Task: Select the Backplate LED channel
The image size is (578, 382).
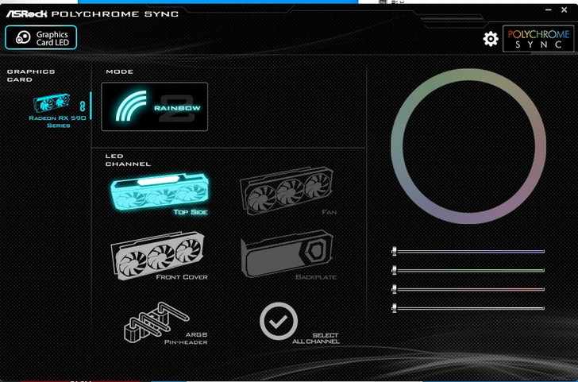Action: coord(289,255)
